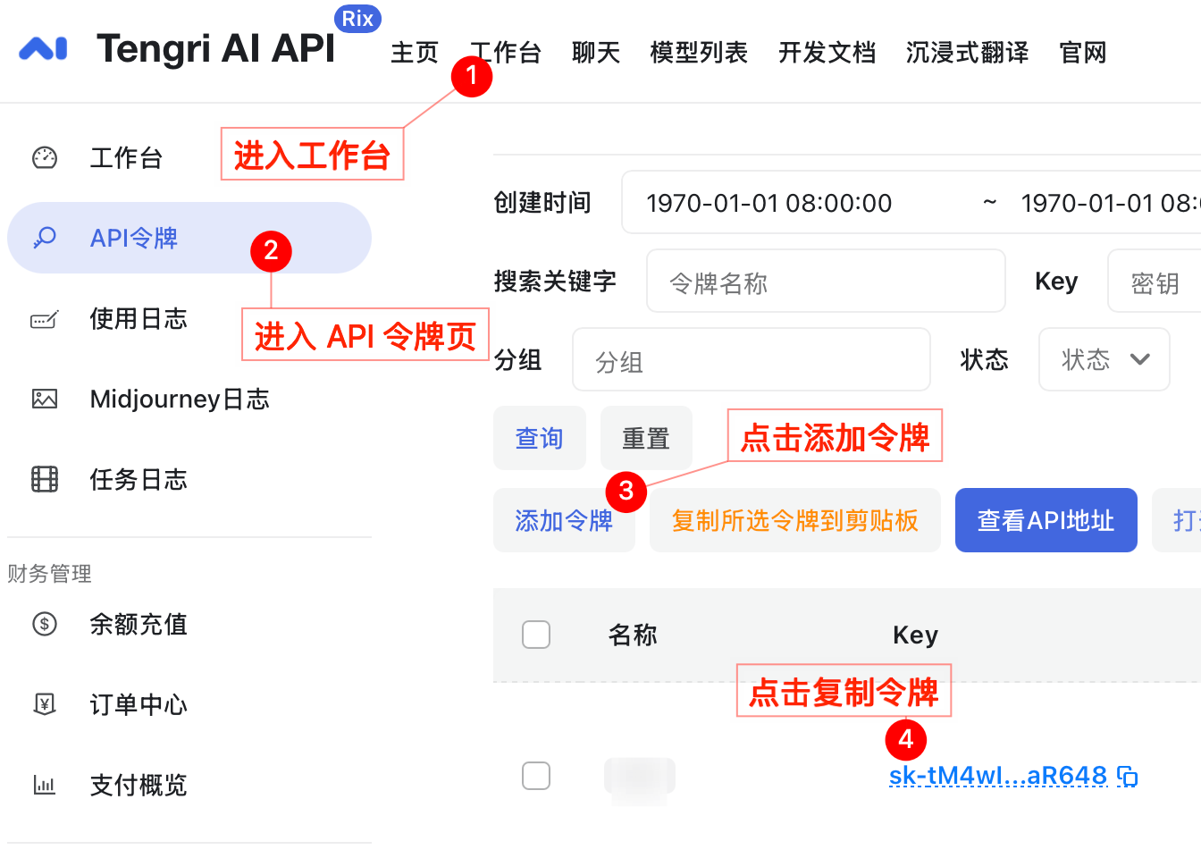1201x858 pixels.
Task: Switch to the 聊天 tab in top navigation
Action: [x=595, y=52]
